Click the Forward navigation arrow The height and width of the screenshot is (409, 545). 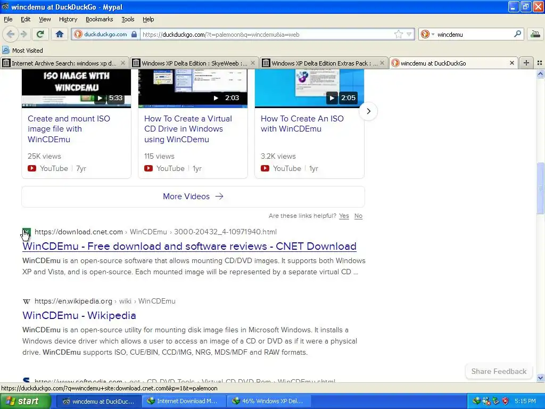(24, 34)
